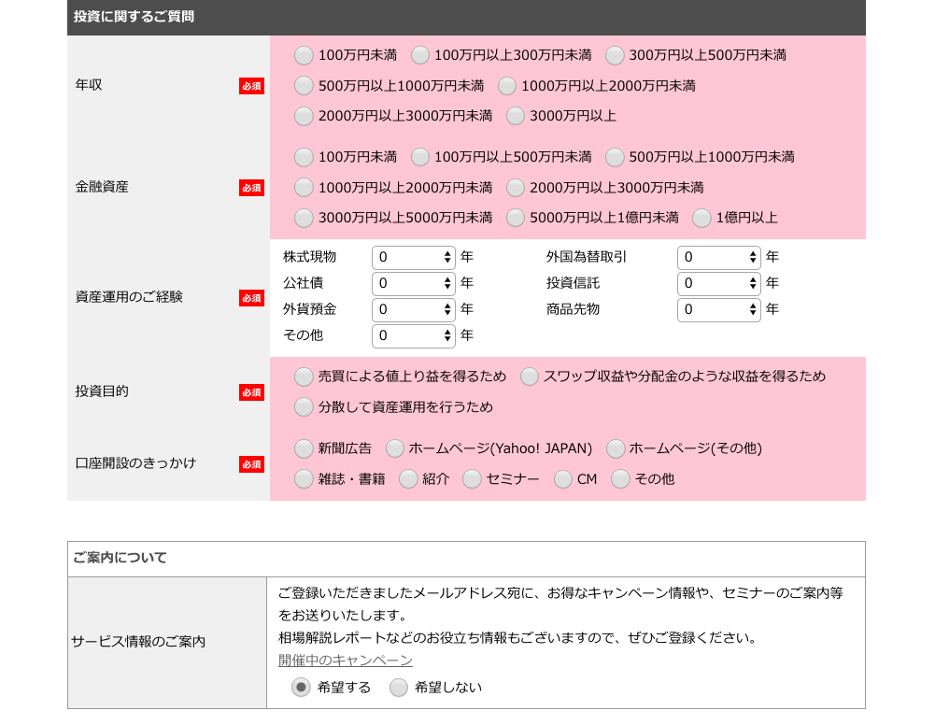Choose ホームページ(その他) option

point(615,449)
